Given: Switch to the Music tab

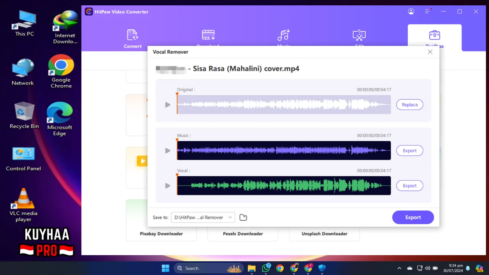Looking at the screenshot, I should point(283,39).
